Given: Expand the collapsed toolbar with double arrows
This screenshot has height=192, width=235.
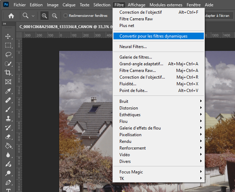Looking at the screenshot, I should click(4, 24).
